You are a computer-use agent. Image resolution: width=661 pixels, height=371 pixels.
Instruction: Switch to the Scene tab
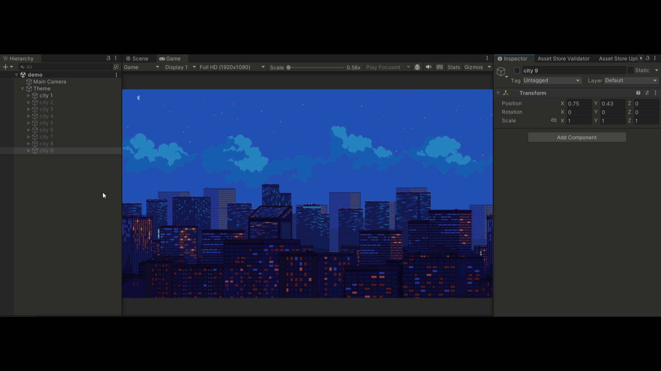[137, 59]
